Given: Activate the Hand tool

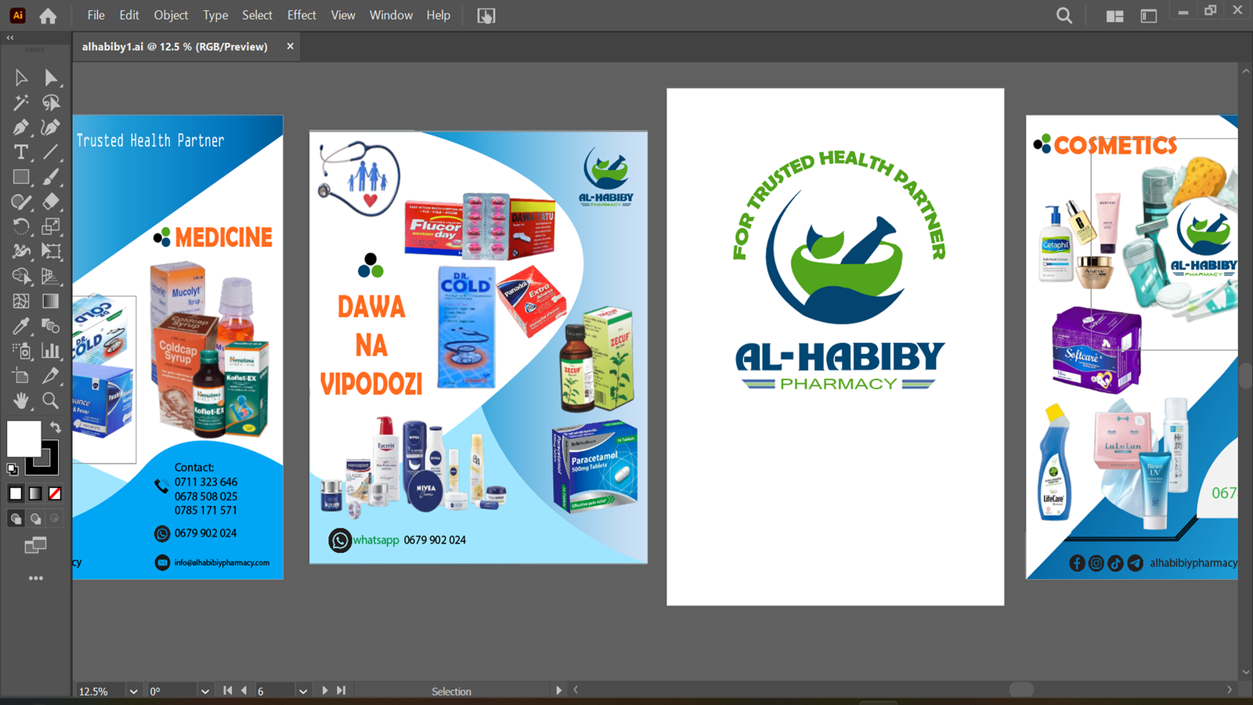Looking at the screenshot, I should (x=21, y=401).
